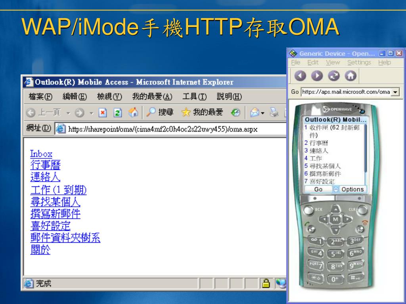The height and width of the screenshot is (304, 406).
Task: Select 5 尋找某個人 item on phone screen
Action: pos(322,166)
